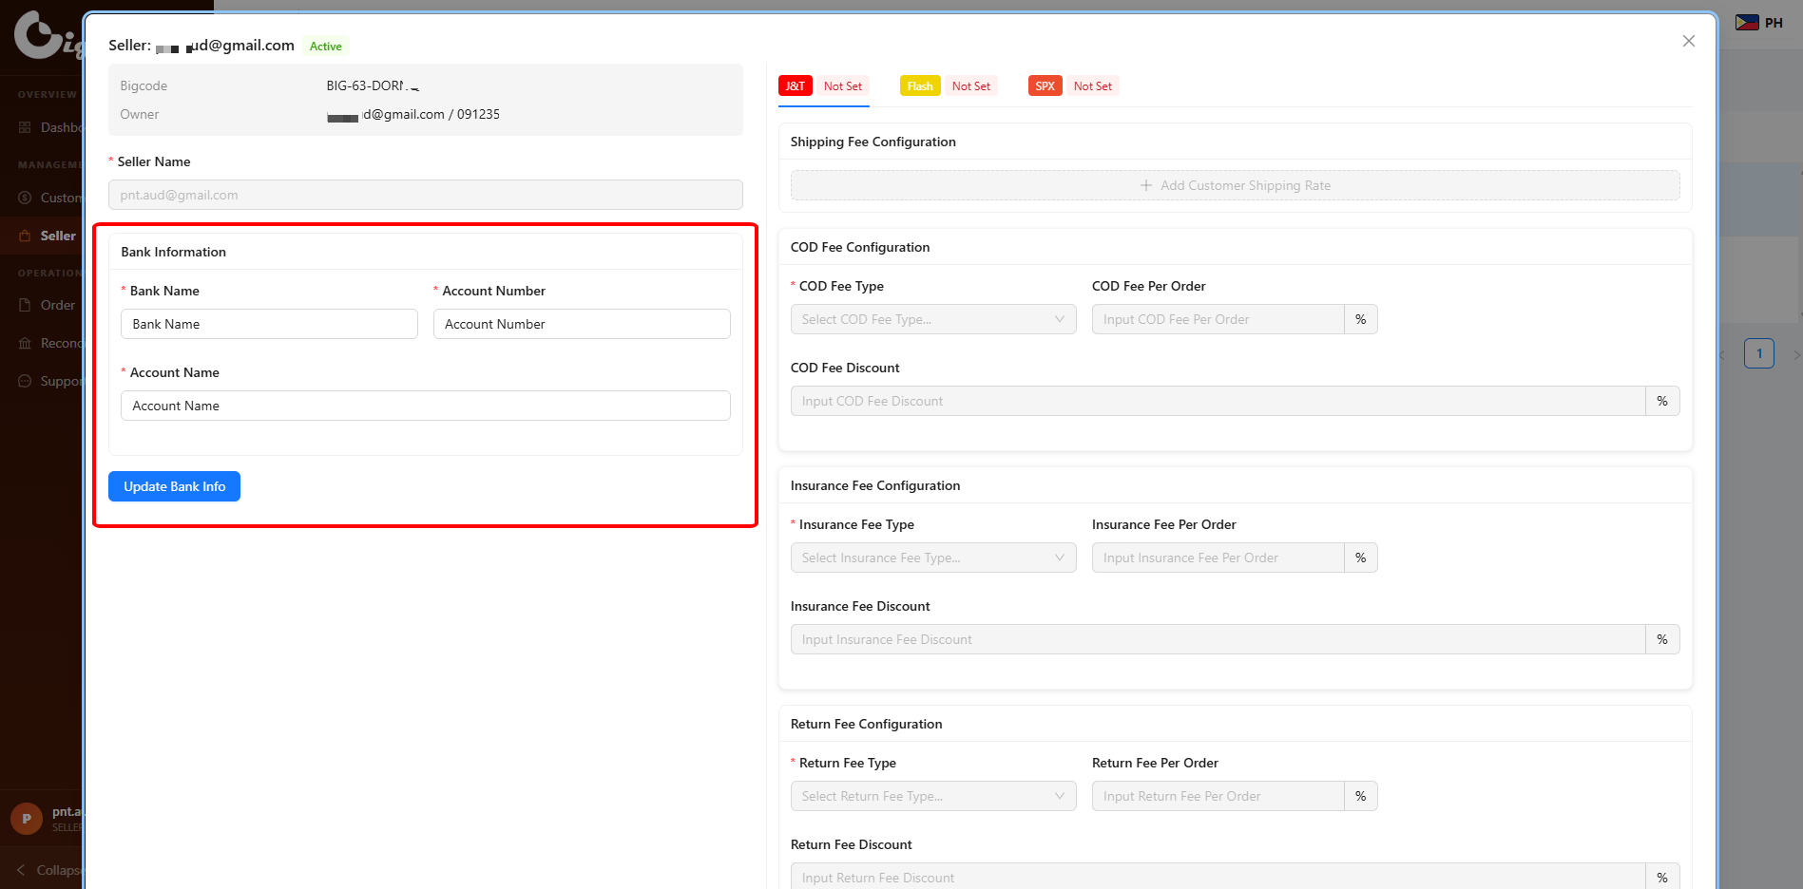The image size is (1803, 889).
Task: Click the Return Fee Per Order input
Action: [1218, 796]
